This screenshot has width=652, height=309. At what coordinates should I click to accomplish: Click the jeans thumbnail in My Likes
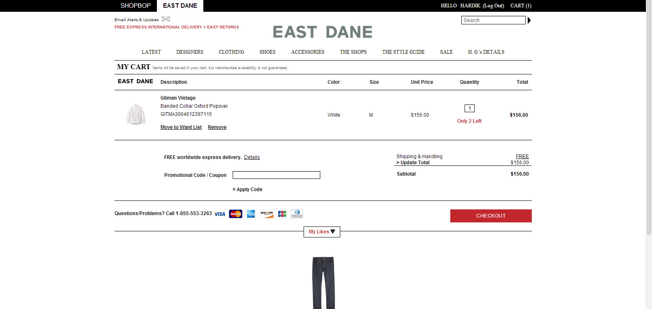tap(323, 283)
